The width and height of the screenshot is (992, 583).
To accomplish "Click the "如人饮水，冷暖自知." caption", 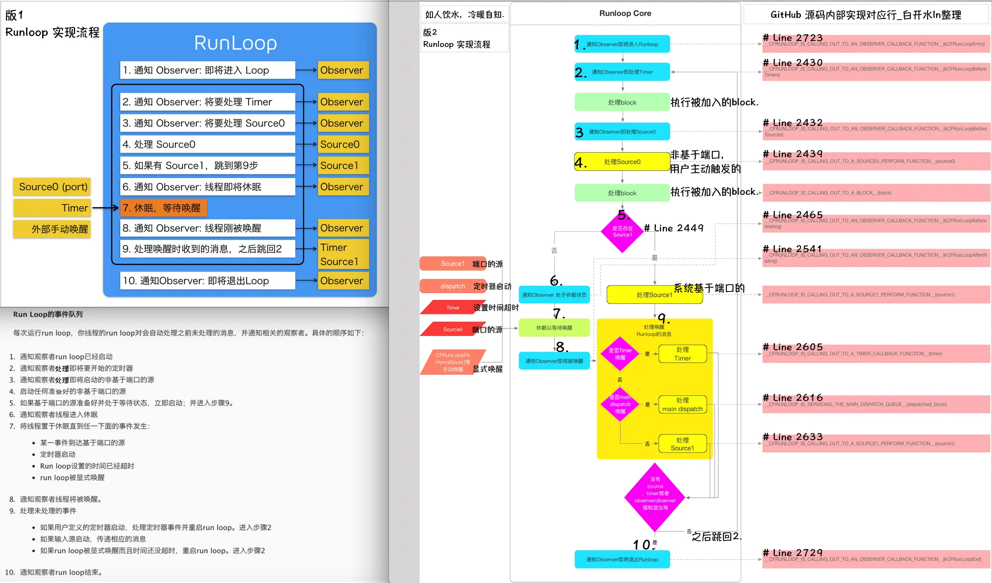I will pos(464,14).
